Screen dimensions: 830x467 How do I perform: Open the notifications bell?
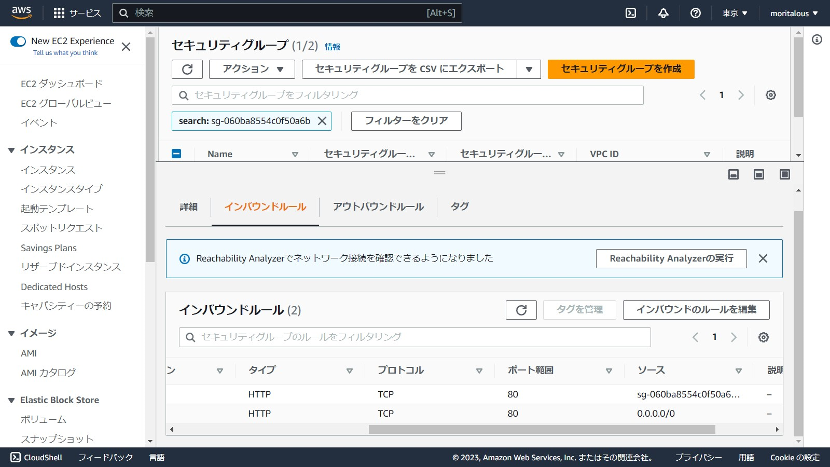[663, 13]
